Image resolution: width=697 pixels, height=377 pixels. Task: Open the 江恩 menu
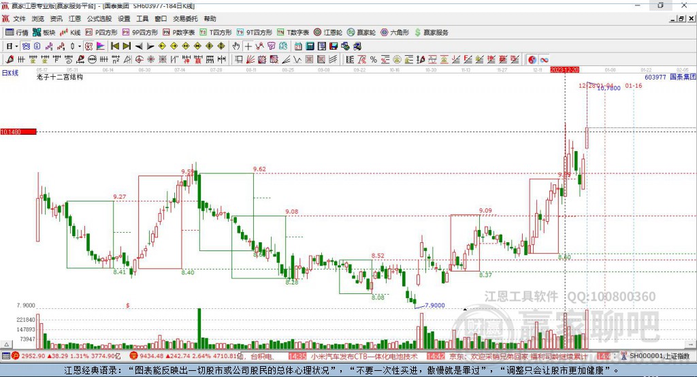(75, 18)
